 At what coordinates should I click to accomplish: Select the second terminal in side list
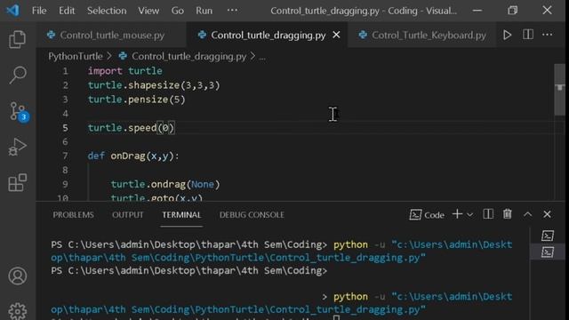pyautogui.click(x=548, y=252)
